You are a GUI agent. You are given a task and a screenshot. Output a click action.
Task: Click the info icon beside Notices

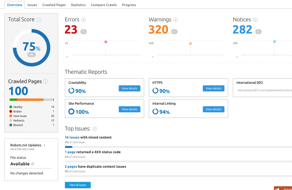[x=255, y=20]
